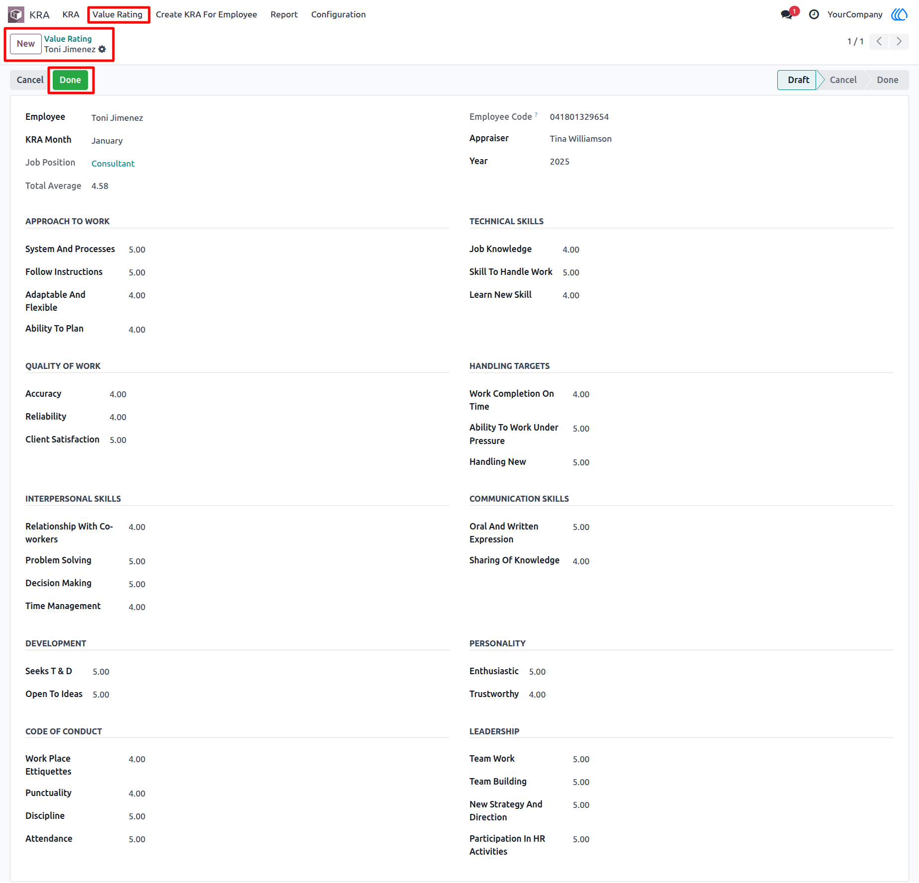Open the gear actions menu beside Toni Jimenez
Screen dimensions: 919x883
click(x=102, y=49)
